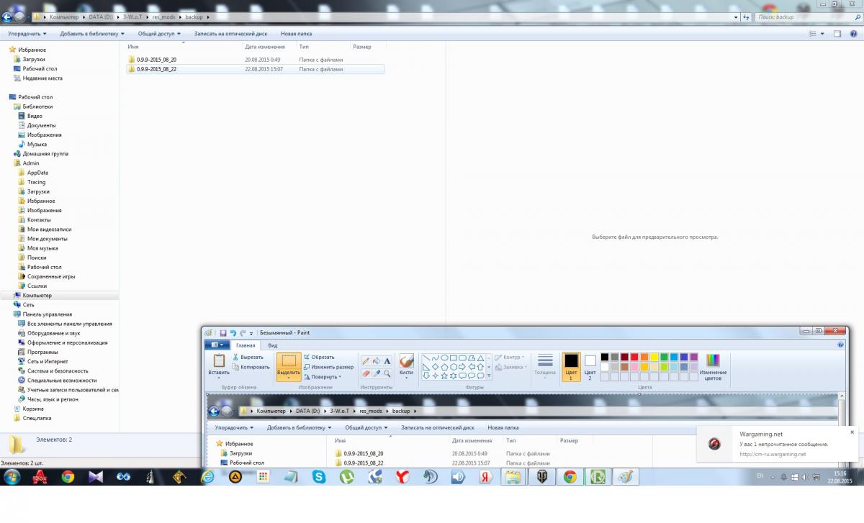Choose the Text tool in Paint
Image resolution: width=864 pixels, height=523 pixels.
[387, 361]
